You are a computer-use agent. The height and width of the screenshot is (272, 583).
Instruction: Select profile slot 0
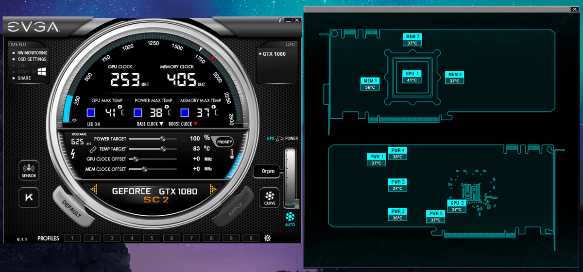point(251,238)
